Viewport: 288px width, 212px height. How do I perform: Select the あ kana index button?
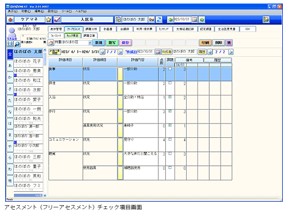pyautogui.click(x=10, y=65)
